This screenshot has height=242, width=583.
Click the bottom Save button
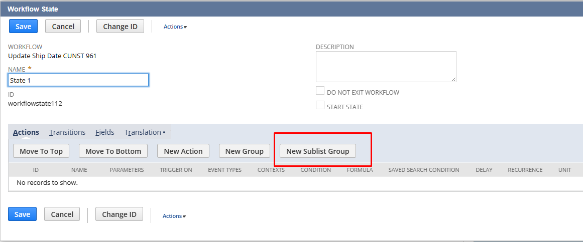click(22, 214)
